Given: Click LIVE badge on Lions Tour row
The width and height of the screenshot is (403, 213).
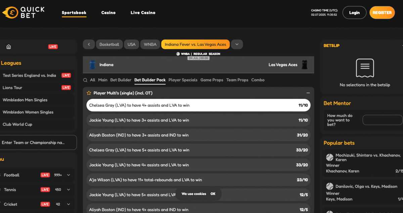Looking at the screenshot, I should click(x=66, y=88).
